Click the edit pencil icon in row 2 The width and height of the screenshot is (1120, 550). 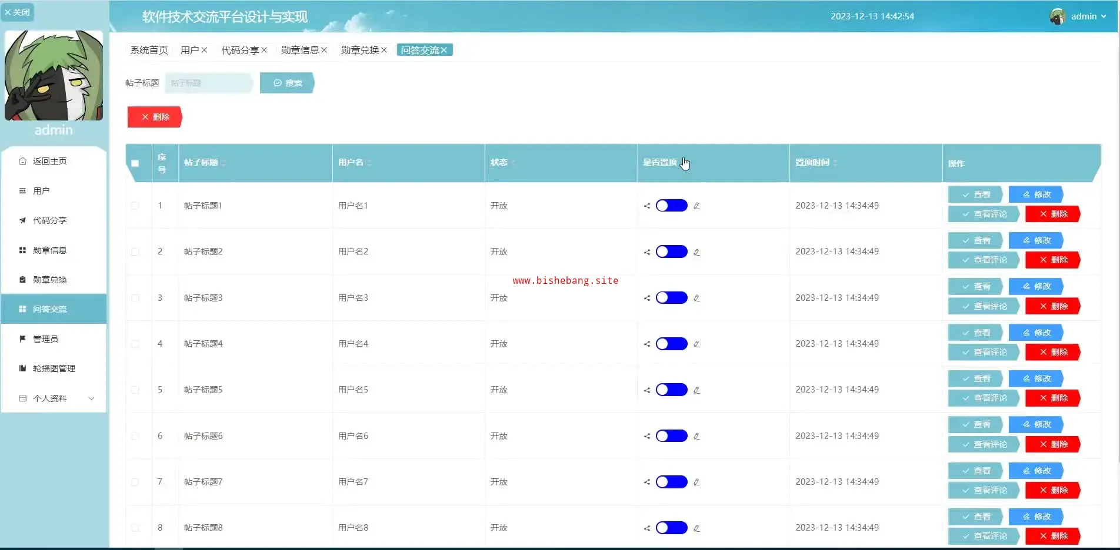696,252
